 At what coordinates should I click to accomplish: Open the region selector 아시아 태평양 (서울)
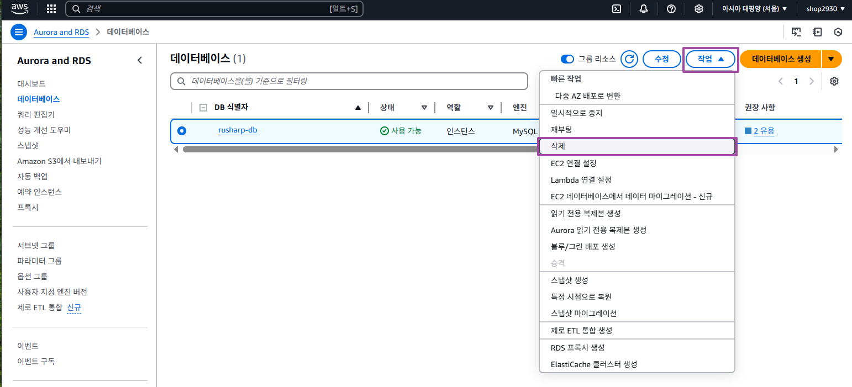coord(754,9)
